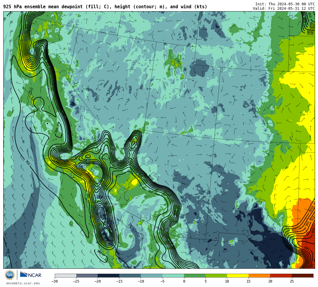Click the -5 to 0 light green swatch

tap(173, 275)
